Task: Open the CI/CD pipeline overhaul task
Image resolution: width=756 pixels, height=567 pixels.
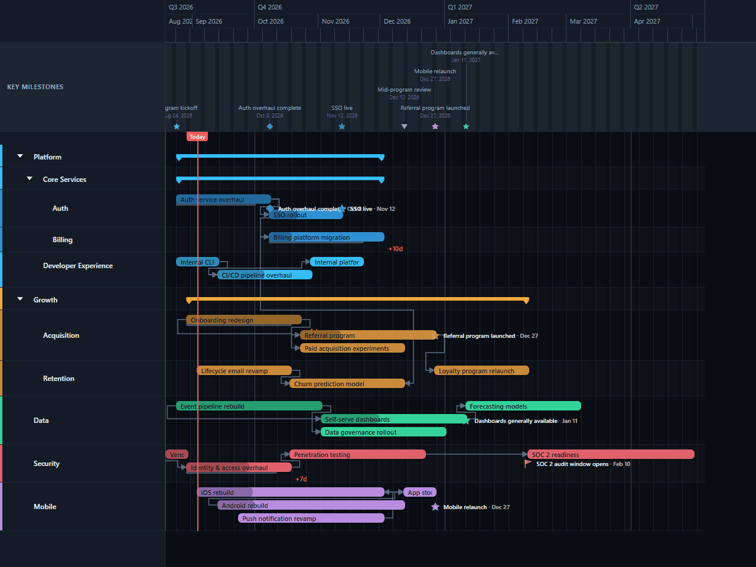Action: pyautogui.click(x=265, y=275)
